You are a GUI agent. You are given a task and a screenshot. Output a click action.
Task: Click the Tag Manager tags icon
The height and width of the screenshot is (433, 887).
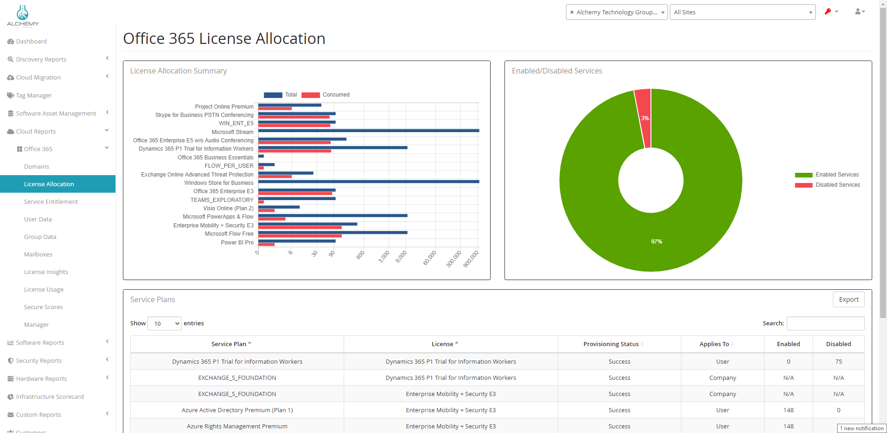coord(11,96)
